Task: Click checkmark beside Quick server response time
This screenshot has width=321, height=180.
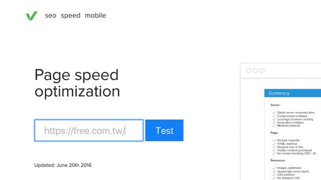Action: tap(274, 112)
